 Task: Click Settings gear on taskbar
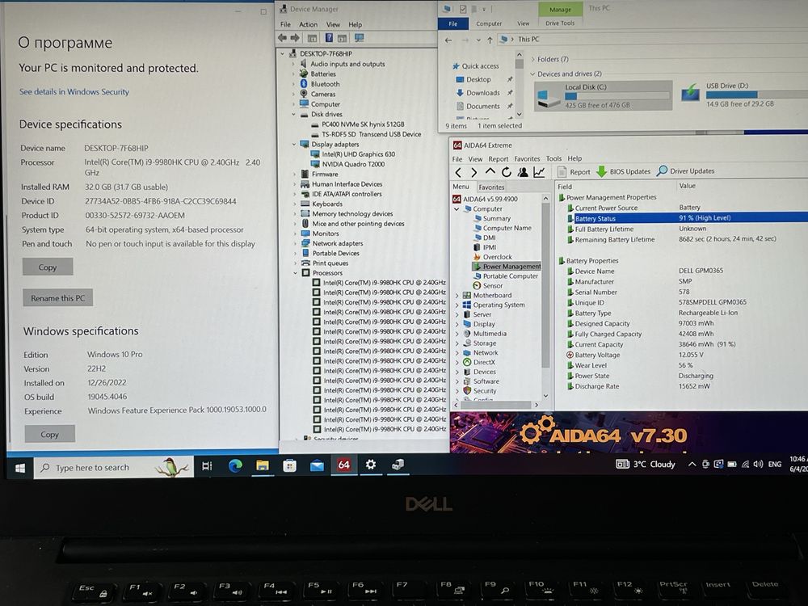point(371,465)
